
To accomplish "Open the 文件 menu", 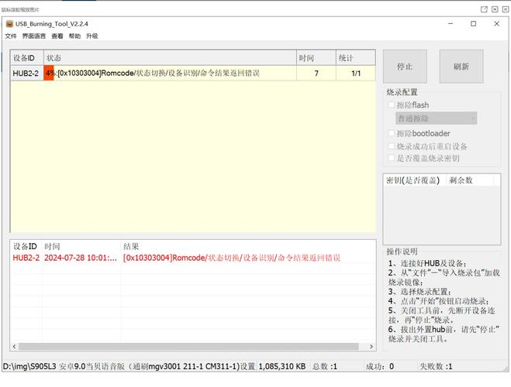I will point(10,36).
